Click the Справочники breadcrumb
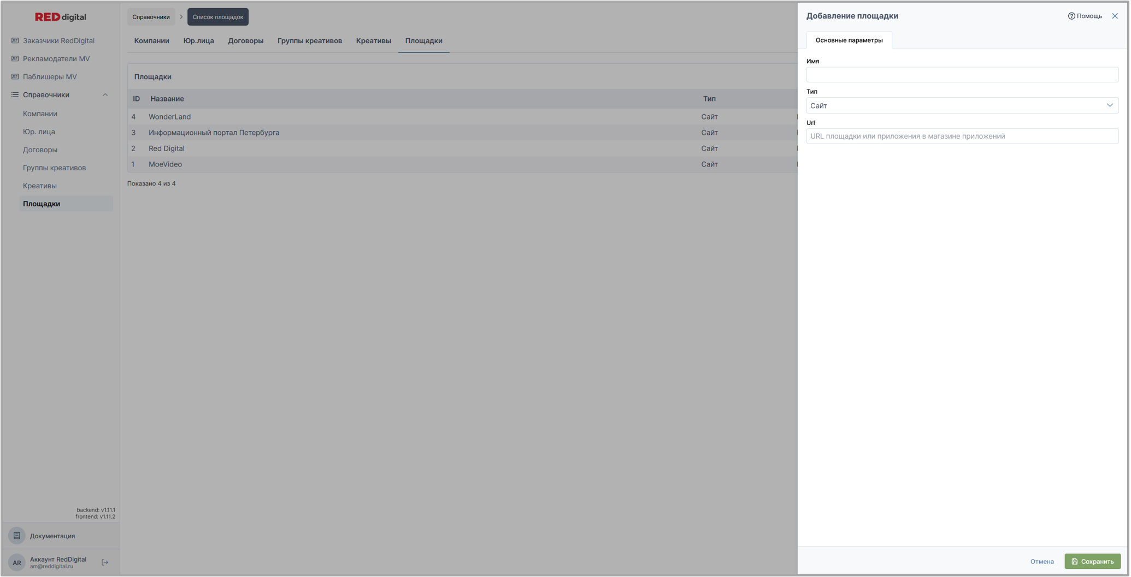Image resolution: width=1131 pixels, height=577 pixels. (151, 17)
